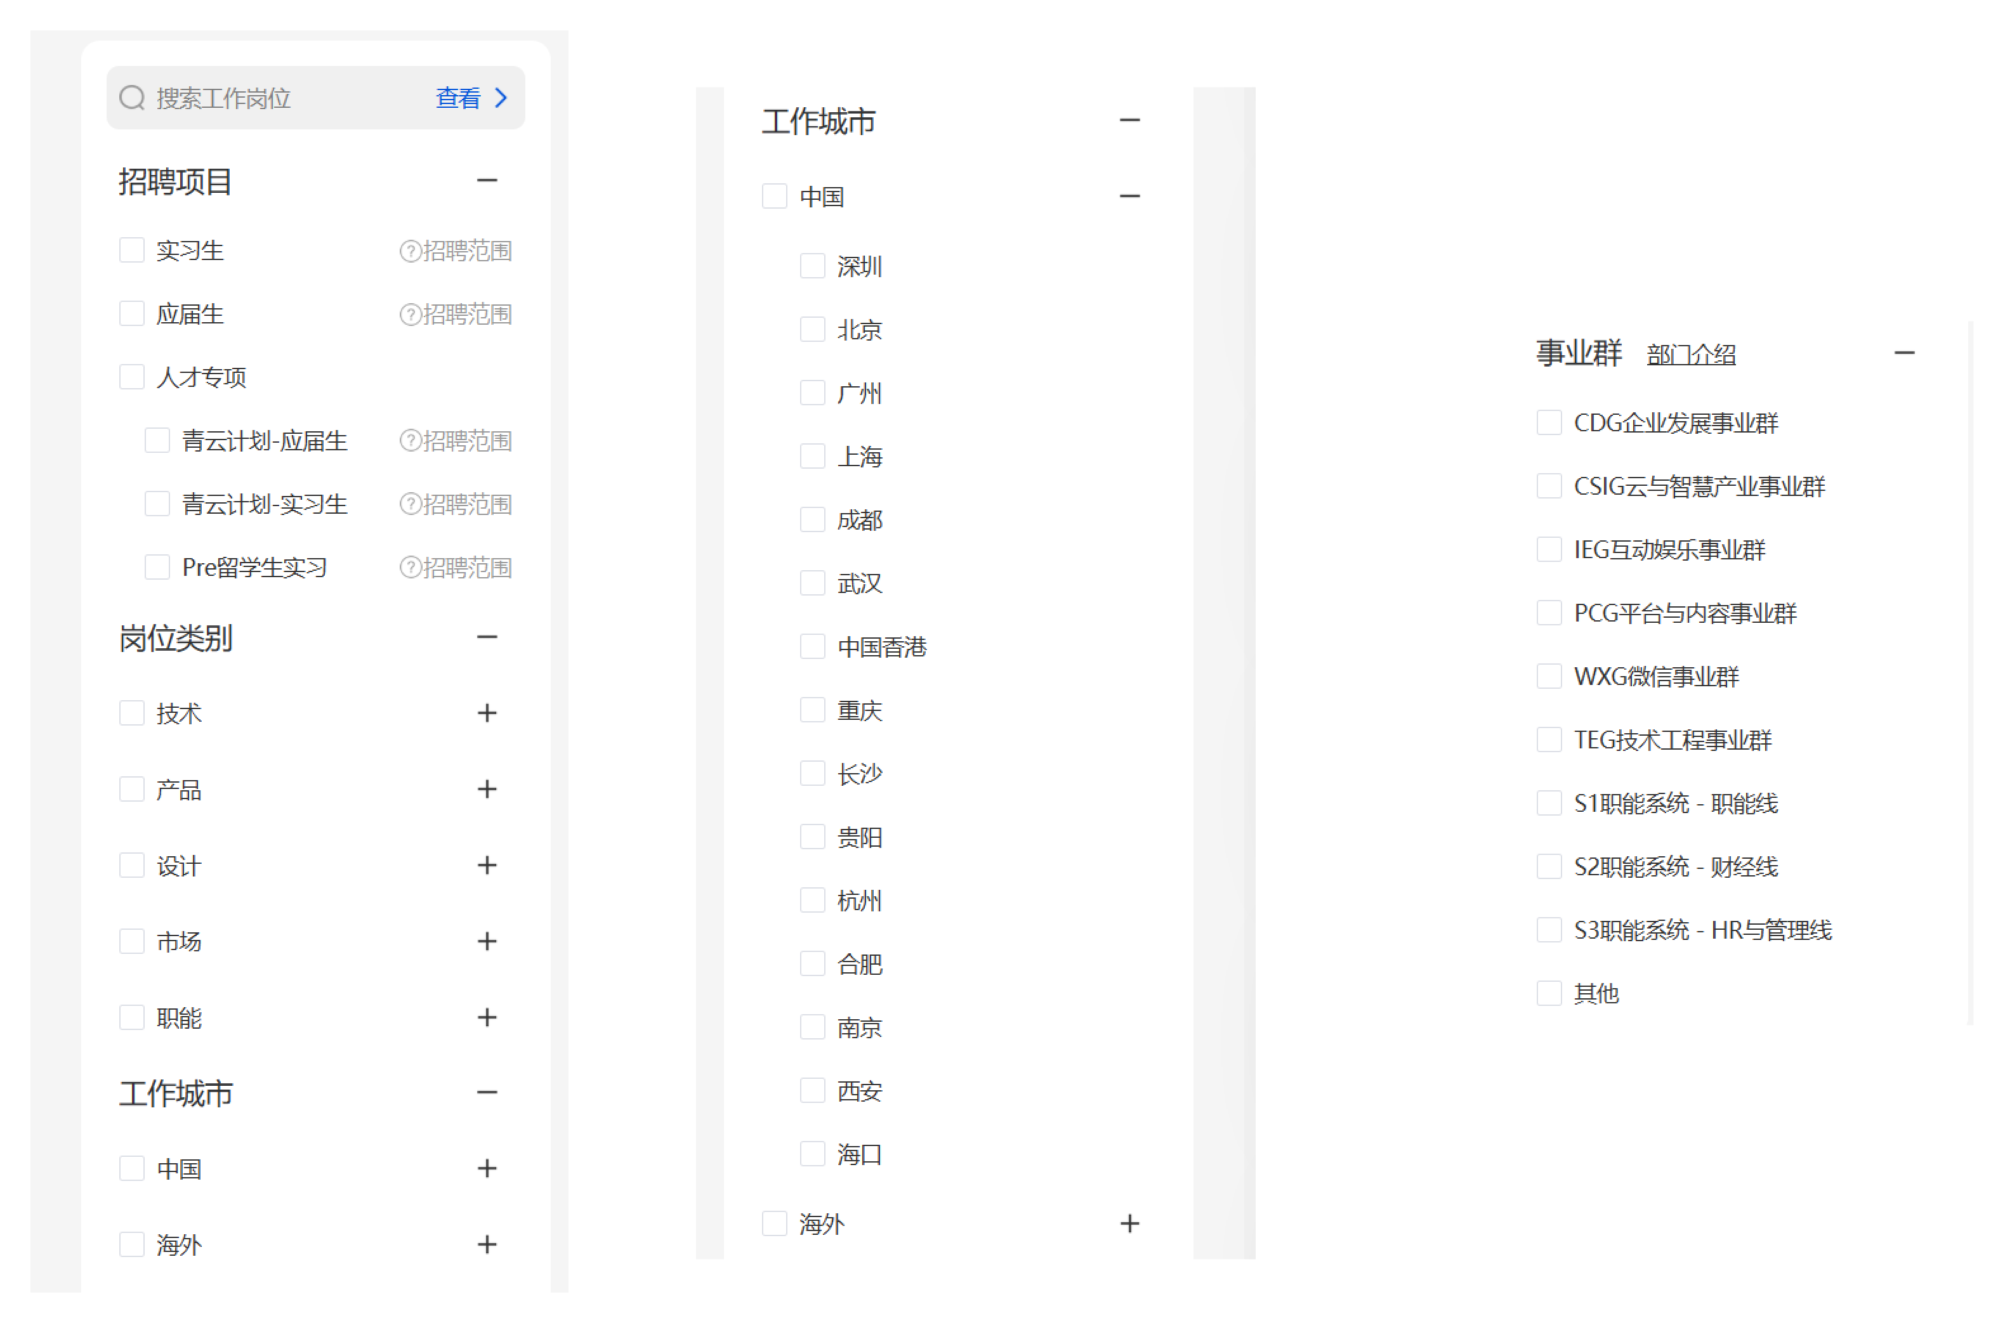Screen dimensions: 2005x1323
Task: Expand the 设计 job category
Action: [x=487, y=865]
